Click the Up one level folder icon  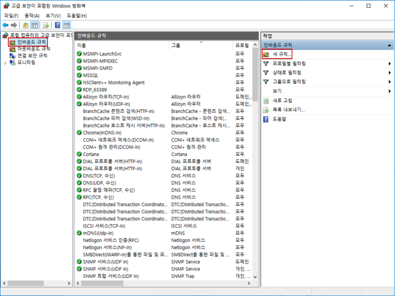[25, 25]
